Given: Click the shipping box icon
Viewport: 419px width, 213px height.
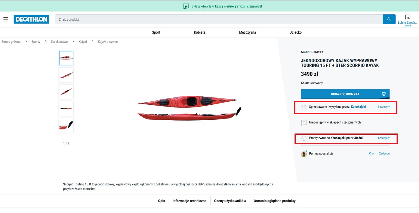Looking at the screenshot, I should click(x=304, y=107).
